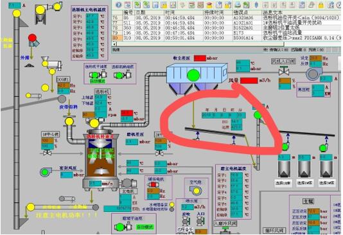Click the 密封风机 sealing fan green icon
The image size is (343, 235).
tap(46, 172)
